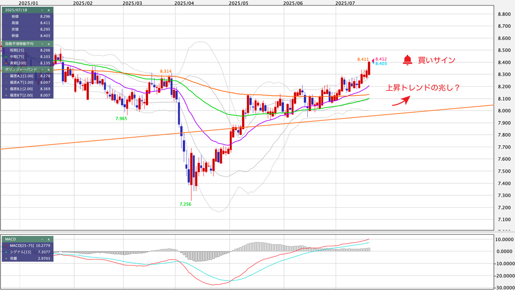Click the 7.256 low price label

(185, 204)
